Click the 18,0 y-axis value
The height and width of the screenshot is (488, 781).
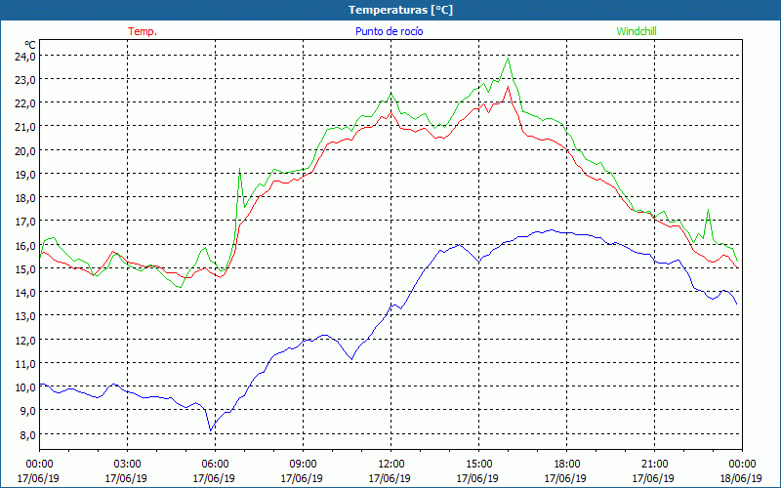click(26, 198)
